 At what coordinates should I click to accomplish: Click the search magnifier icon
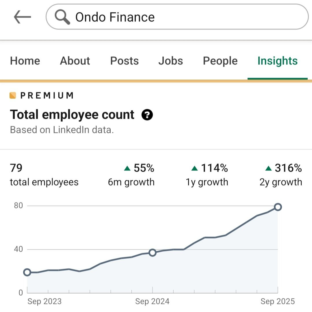pos(62,17)
